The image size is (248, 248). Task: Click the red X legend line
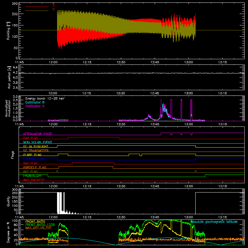click(x=37, y=7)
